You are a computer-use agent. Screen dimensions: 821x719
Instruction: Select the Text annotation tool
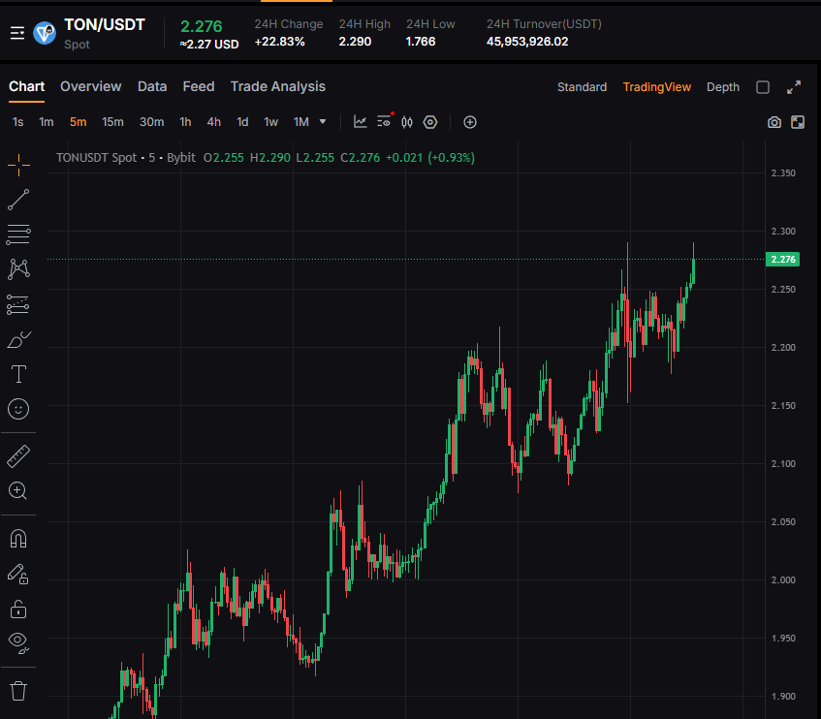[x=18, y=374]
